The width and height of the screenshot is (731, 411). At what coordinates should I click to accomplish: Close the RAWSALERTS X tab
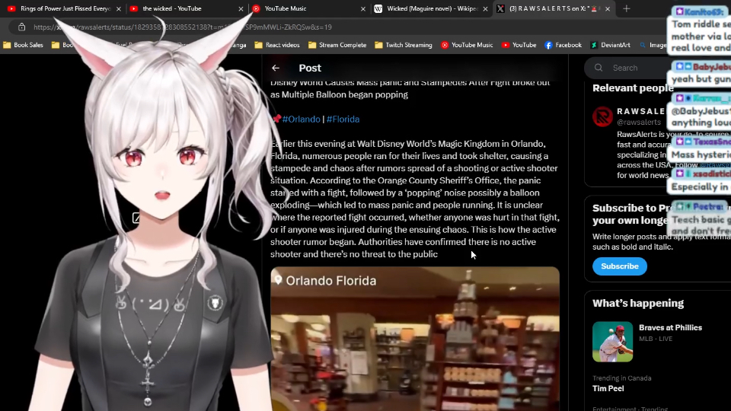608,9
